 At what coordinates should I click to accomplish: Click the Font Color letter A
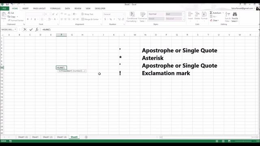[x=55, y=19]
